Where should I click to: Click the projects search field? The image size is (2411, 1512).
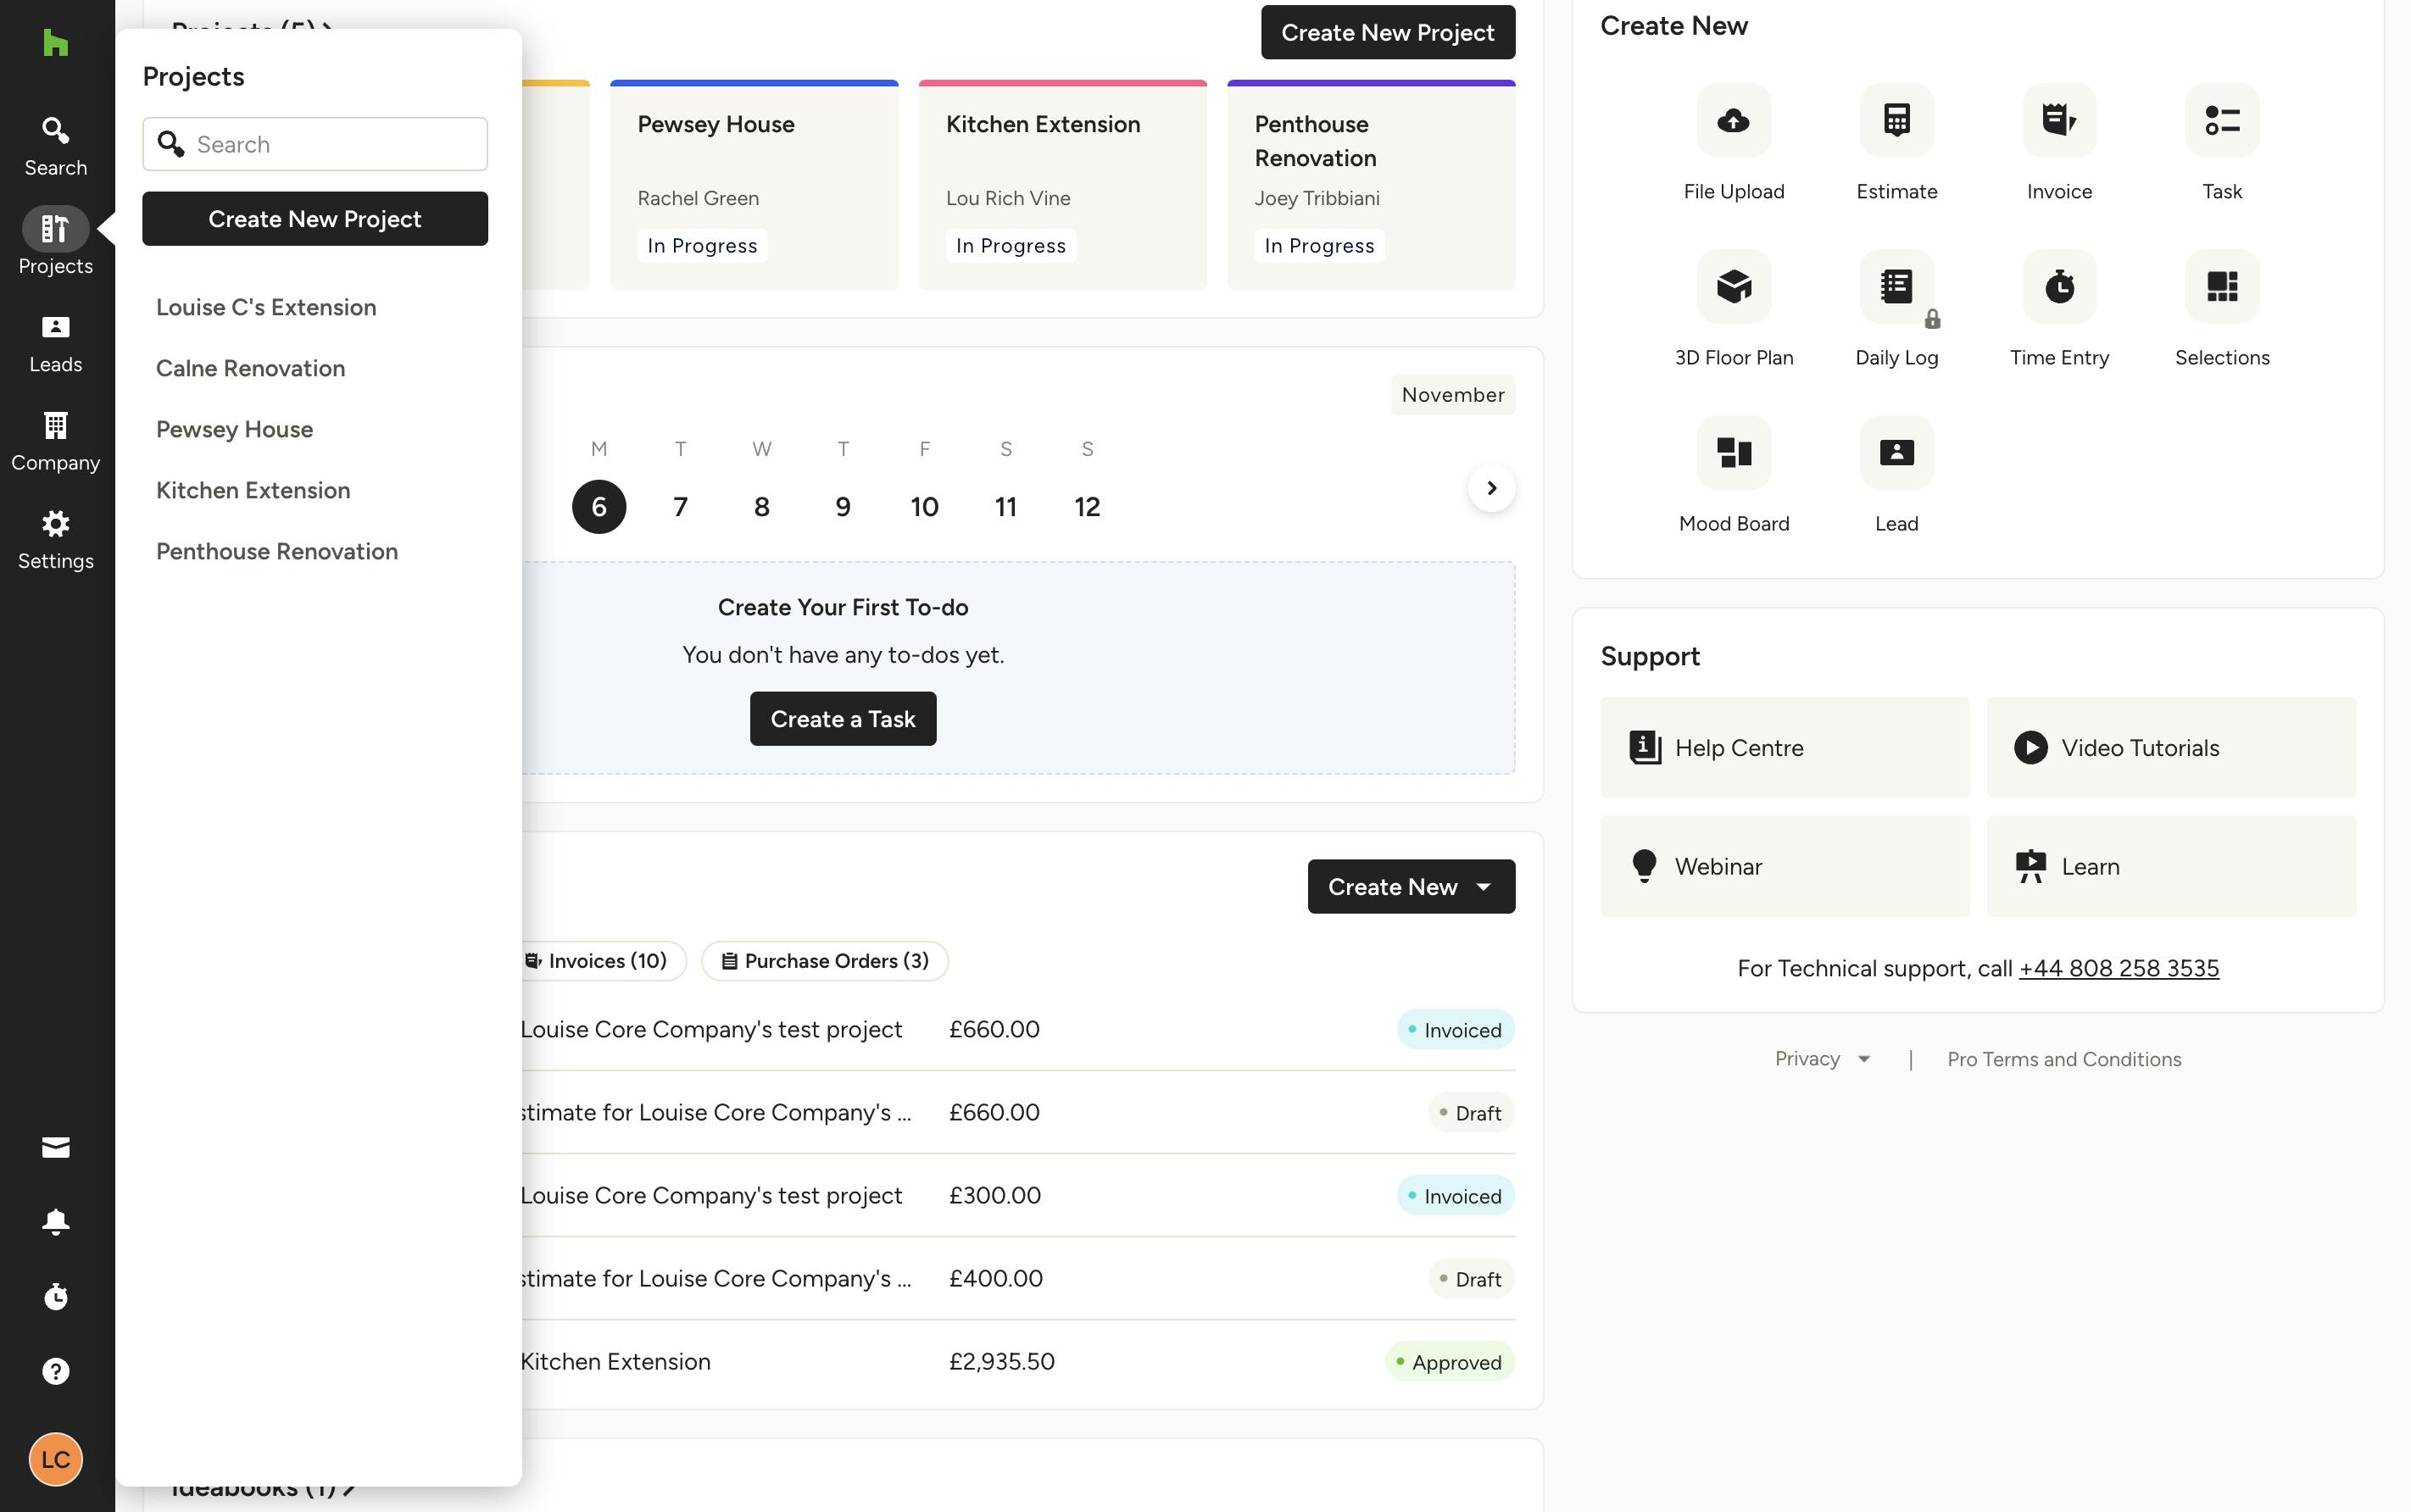click(x=315, y=144)
